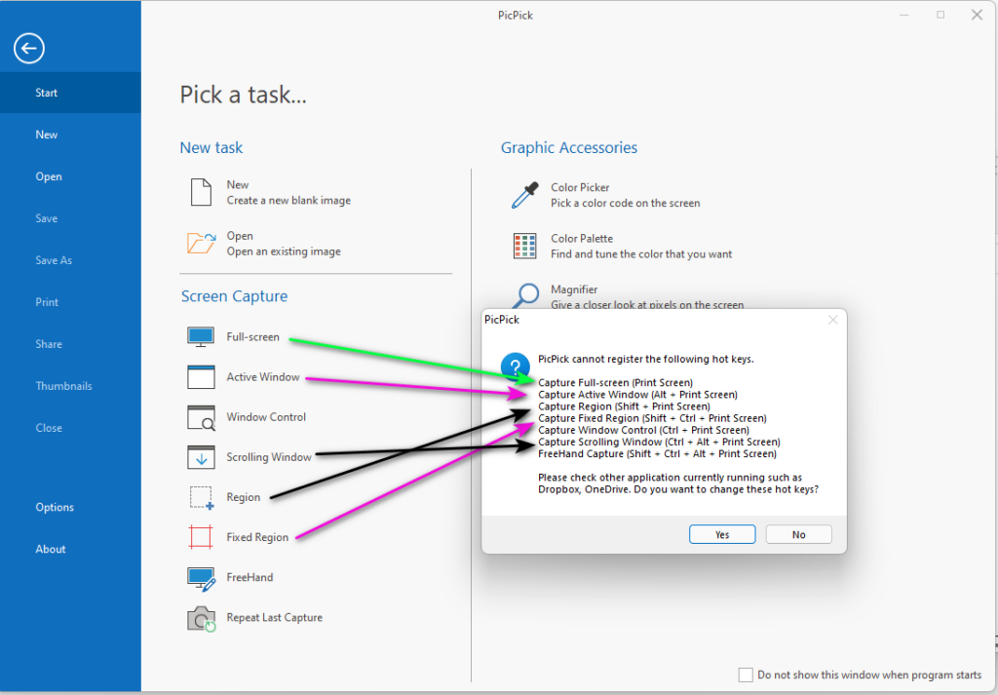Click No in the PicPick dialog

(799, 534)
